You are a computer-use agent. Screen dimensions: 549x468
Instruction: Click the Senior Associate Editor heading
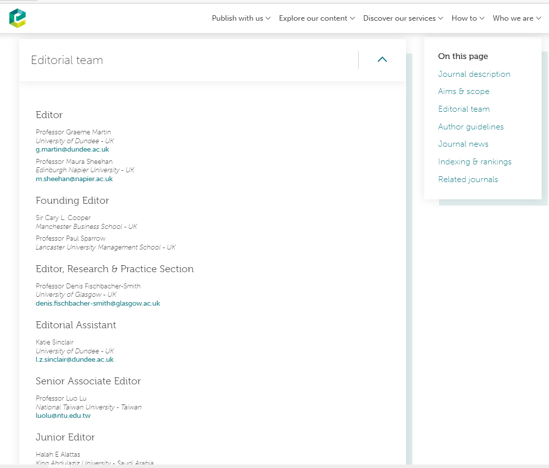(x=88, y=381)
